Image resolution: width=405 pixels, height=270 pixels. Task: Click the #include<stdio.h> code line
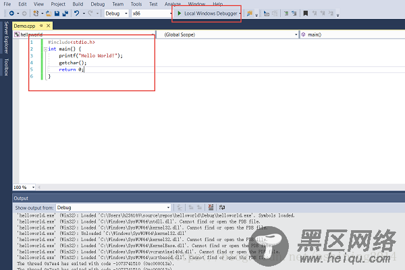pos(72,42)
